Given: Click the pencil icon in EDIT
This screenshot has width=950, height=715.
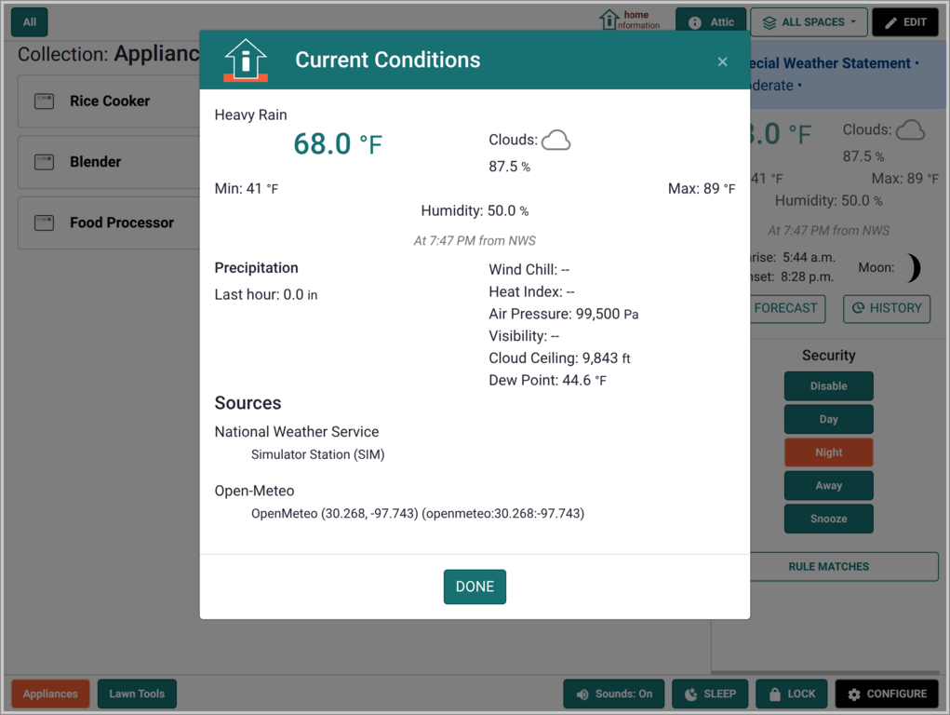Looking at the screenshot, I should click(890, 23).
